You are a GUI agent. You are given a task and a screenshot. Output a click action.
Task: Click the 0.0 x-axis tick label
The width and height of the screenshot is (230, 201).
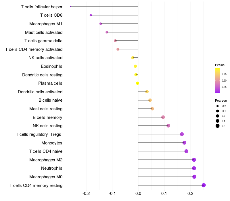click(x=138, y=194)
